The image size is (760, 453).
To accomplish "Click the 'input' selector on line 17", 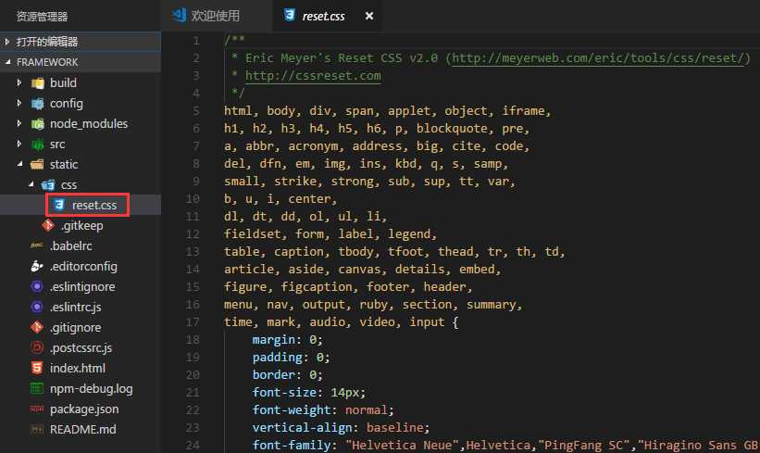I will (427, 322).
